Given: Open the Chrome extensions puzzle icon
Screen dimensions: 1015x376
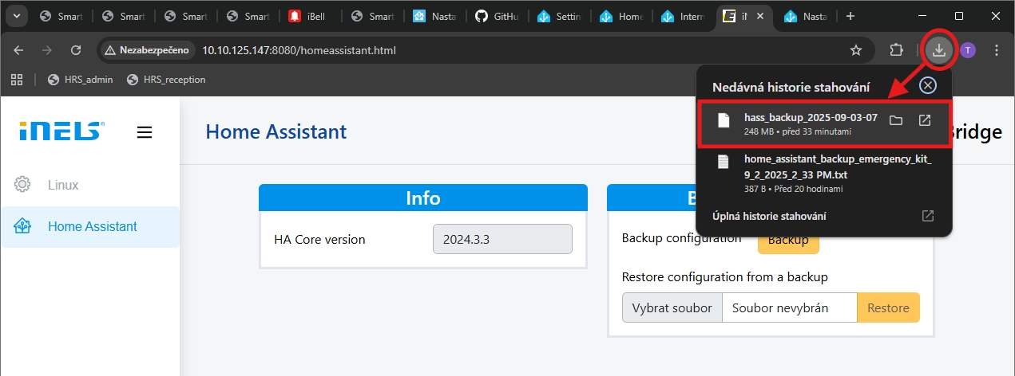Looking at the screenshot, I should click(896, 50).
